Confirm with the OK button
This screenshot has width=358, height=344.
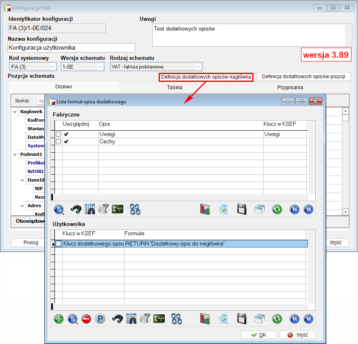click(x=259, y=335)
